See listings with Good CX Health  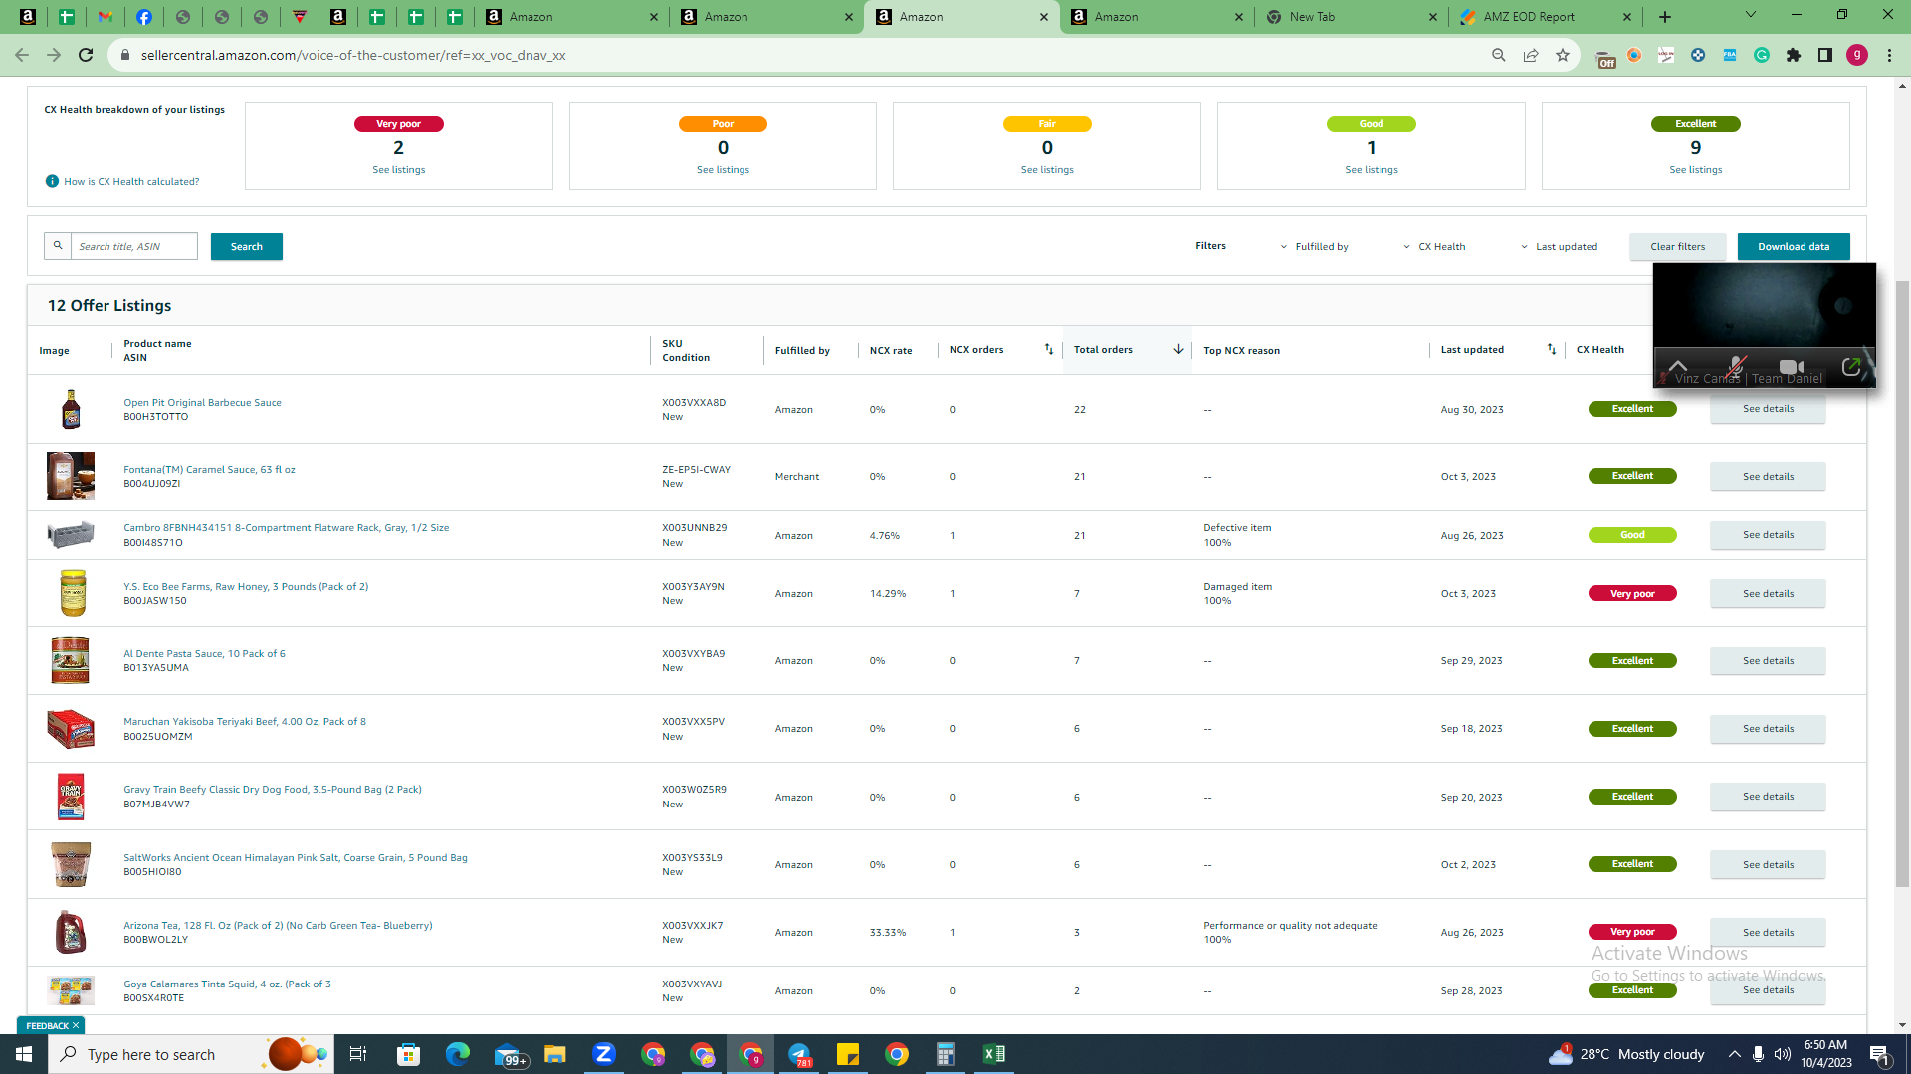[1372, 170]
